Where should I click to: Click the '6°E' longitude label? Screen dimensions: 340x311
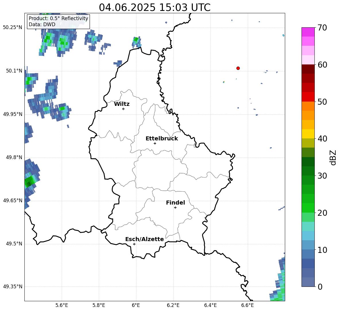[x=136, y=305]
